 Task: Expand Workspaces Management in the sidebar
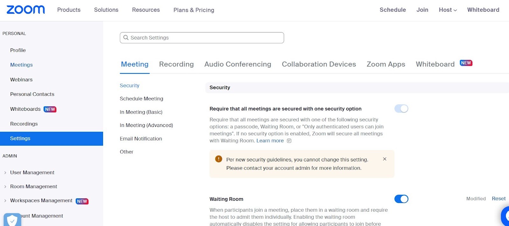click(5, 201)
